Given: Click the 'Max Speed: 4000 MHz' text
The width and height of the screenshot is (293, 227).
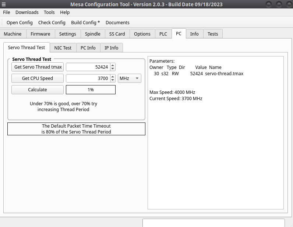Looking at the screenshot, I should pyautogui.click(x=172, y=92).
